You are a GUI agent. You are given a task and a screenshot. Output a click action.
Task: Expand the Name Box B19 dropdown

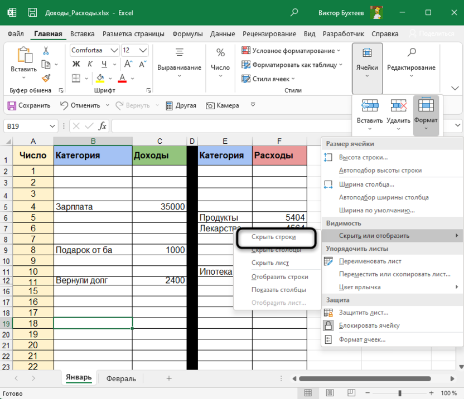click(x=52, y=126)
